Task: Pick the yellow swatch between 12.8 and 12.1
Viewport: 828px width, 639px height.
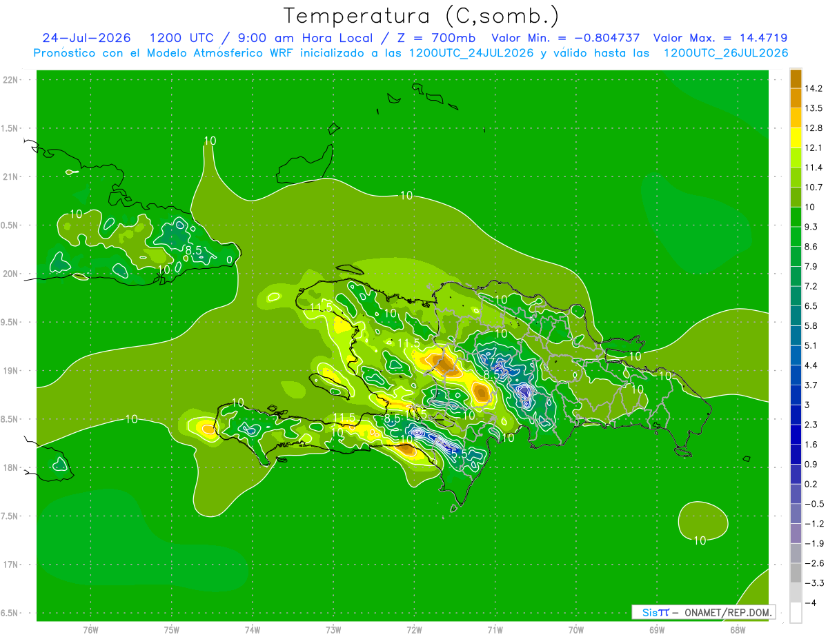Action: tap(796, 137)
